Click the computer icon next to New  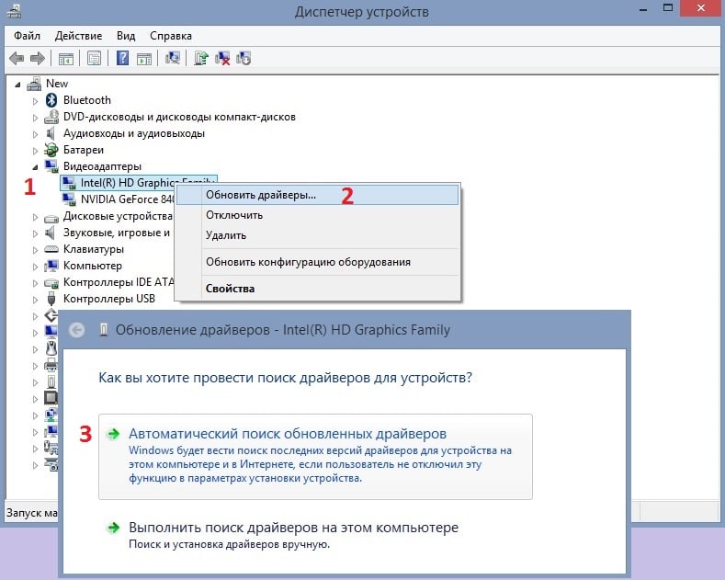34,84
